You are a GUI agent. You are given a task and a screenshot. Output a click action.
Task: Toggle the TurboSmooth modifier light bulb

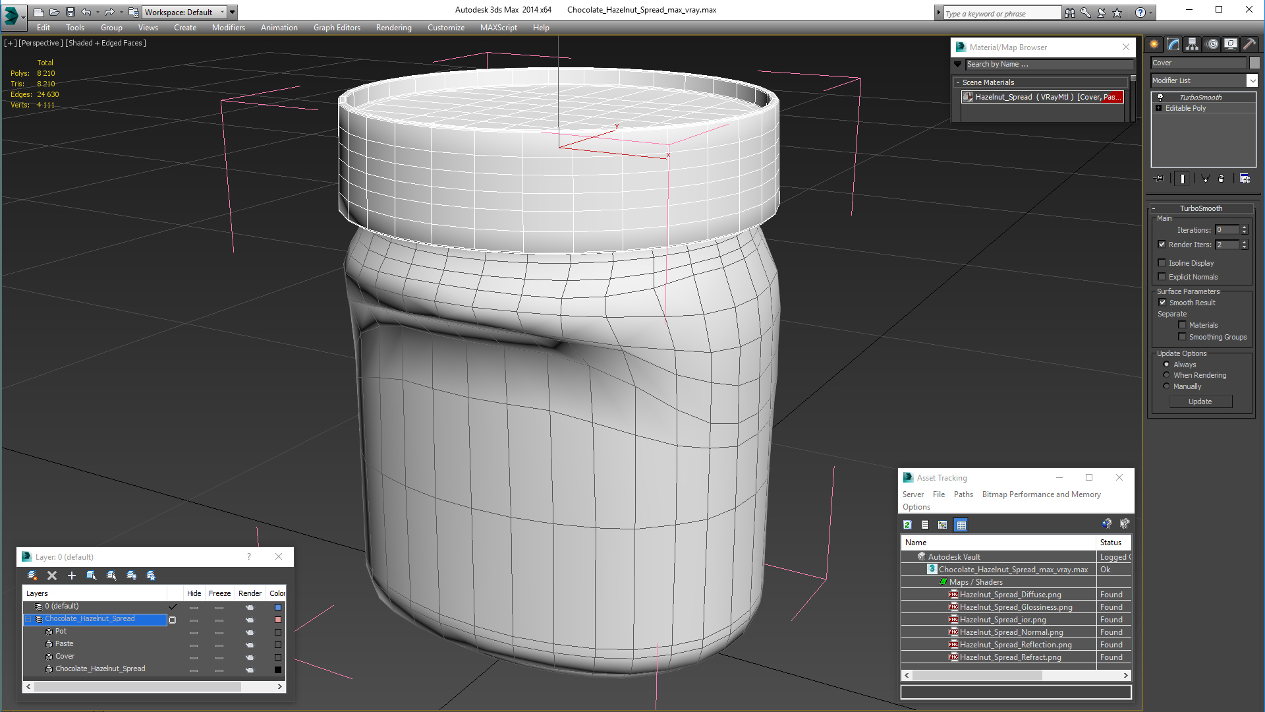click(x=1160, y=97)
